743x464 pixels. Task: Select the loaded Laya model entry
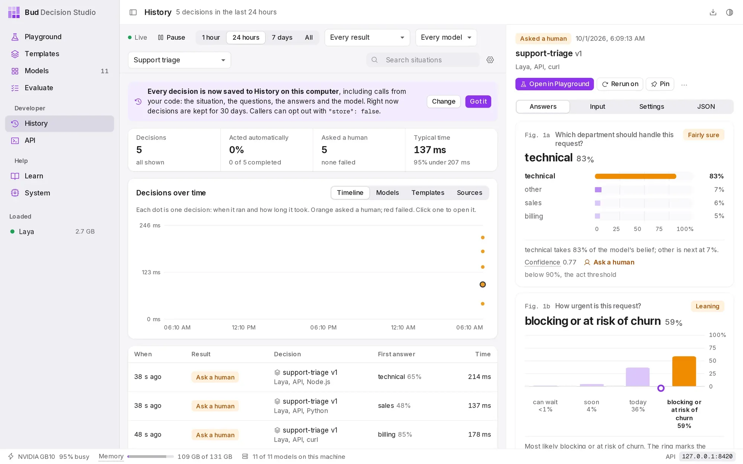(59, 232)
